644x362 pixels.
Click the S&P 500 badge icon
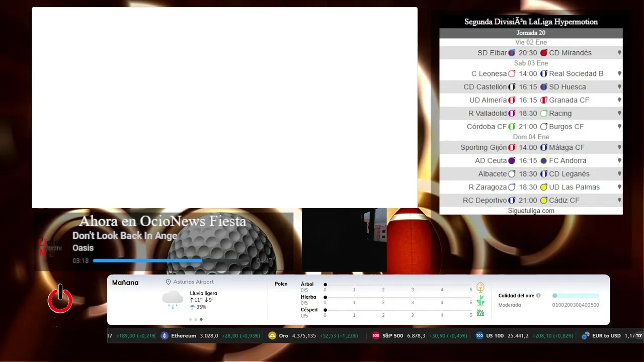click(x=376, y=336)
